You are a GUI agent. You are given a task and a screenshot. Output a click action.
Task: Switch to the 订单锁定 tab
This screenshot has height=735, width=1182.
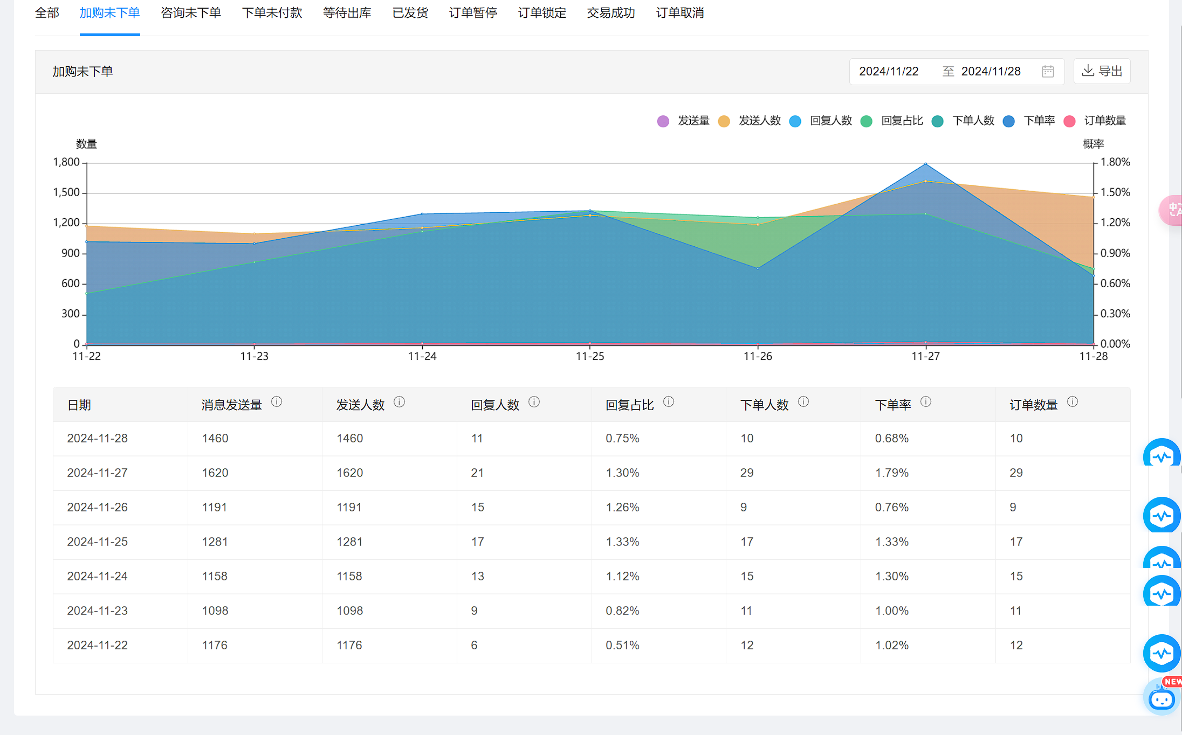[542, 13]
